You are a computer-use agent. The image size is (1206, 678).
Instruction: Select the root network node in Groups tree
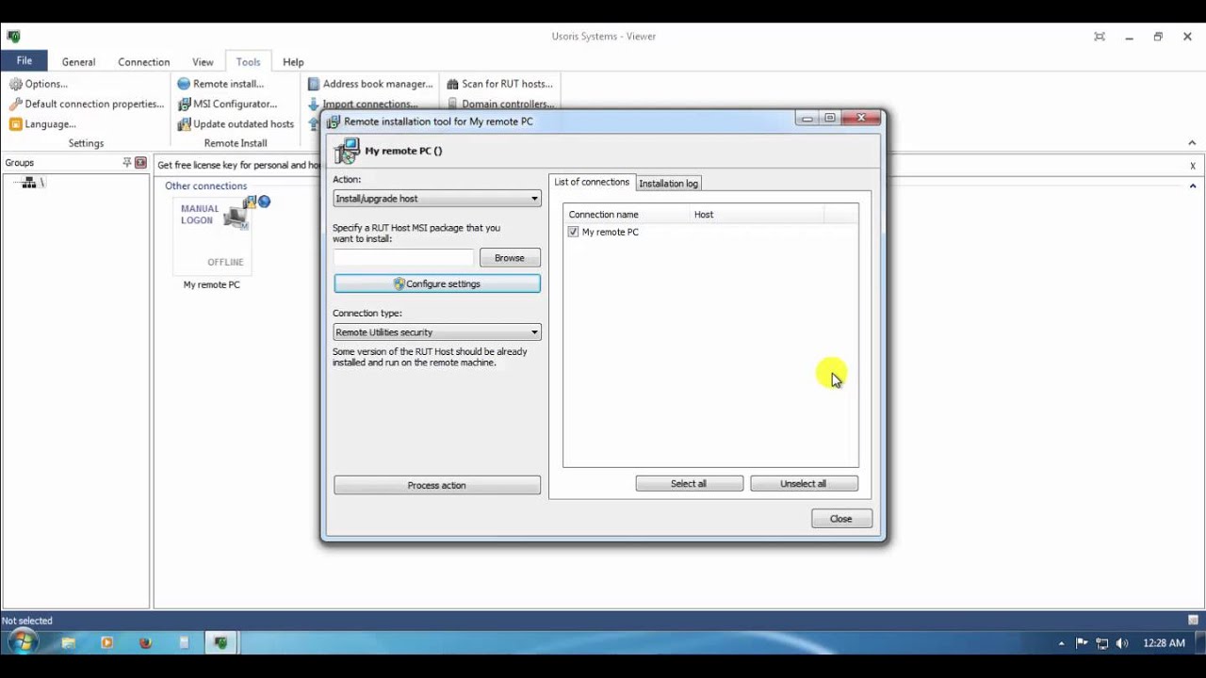point(31,183)
